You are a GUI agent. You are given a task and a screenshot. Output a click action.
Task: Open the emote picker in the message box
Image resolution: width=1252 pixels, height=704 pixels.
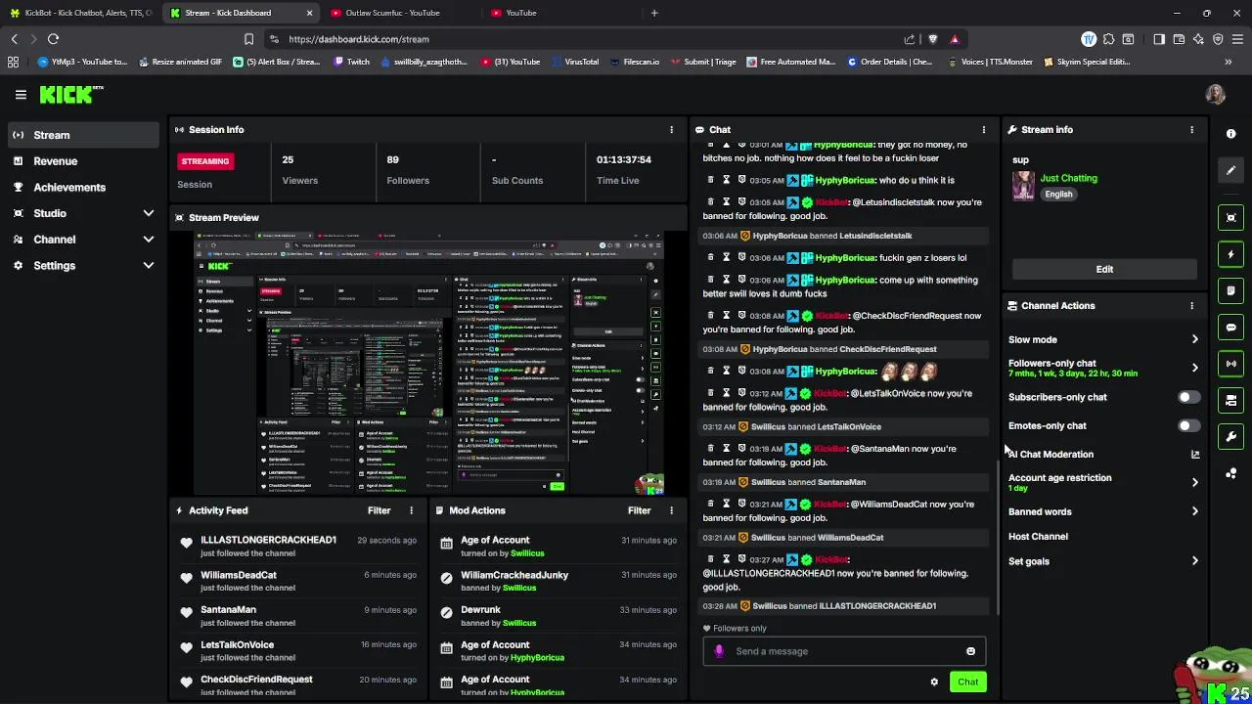point(970,651)
